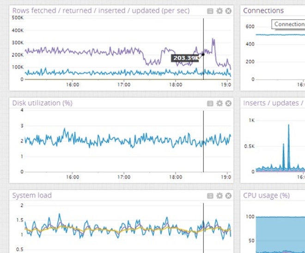The image size is (305, 253).
Task: Click the System load title
Action: click(32, 196)
